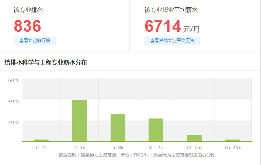Click the 12-16k axis label
Viewport: 261px width, 165px height.
[x=194, y=148]
